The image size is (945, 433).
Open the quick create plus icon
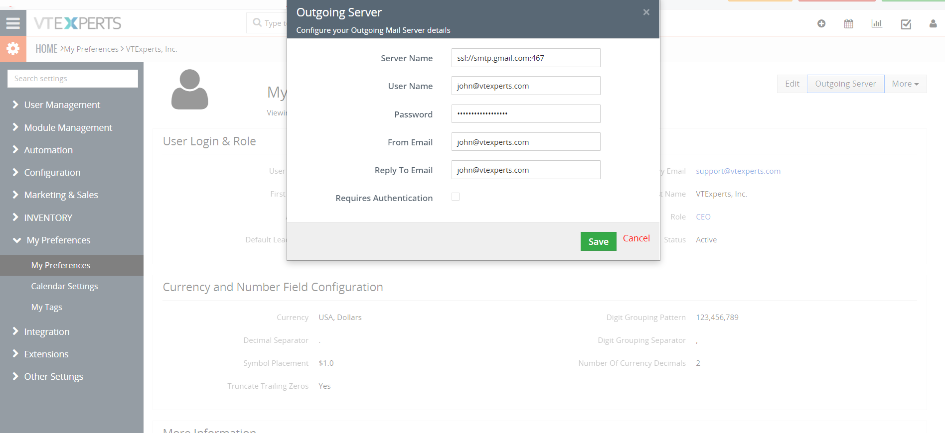pos(821,23)
